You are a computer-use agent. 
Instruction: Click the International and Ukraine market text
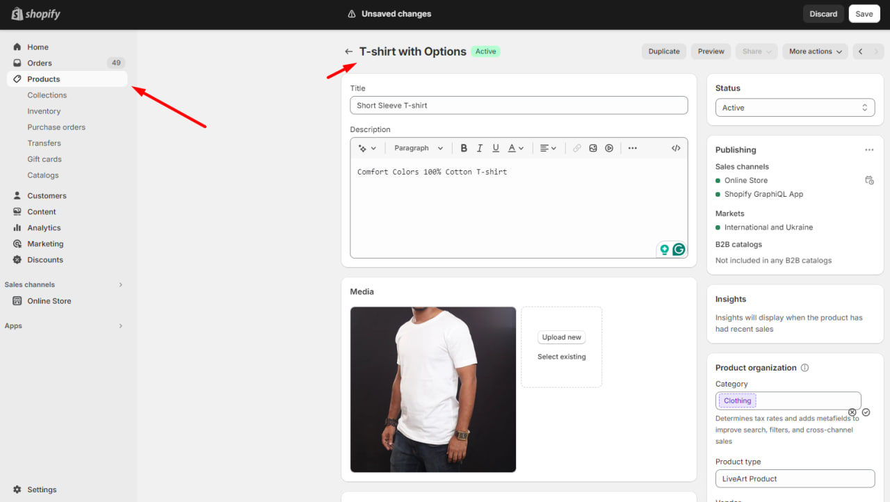click(x=768, y=227)
